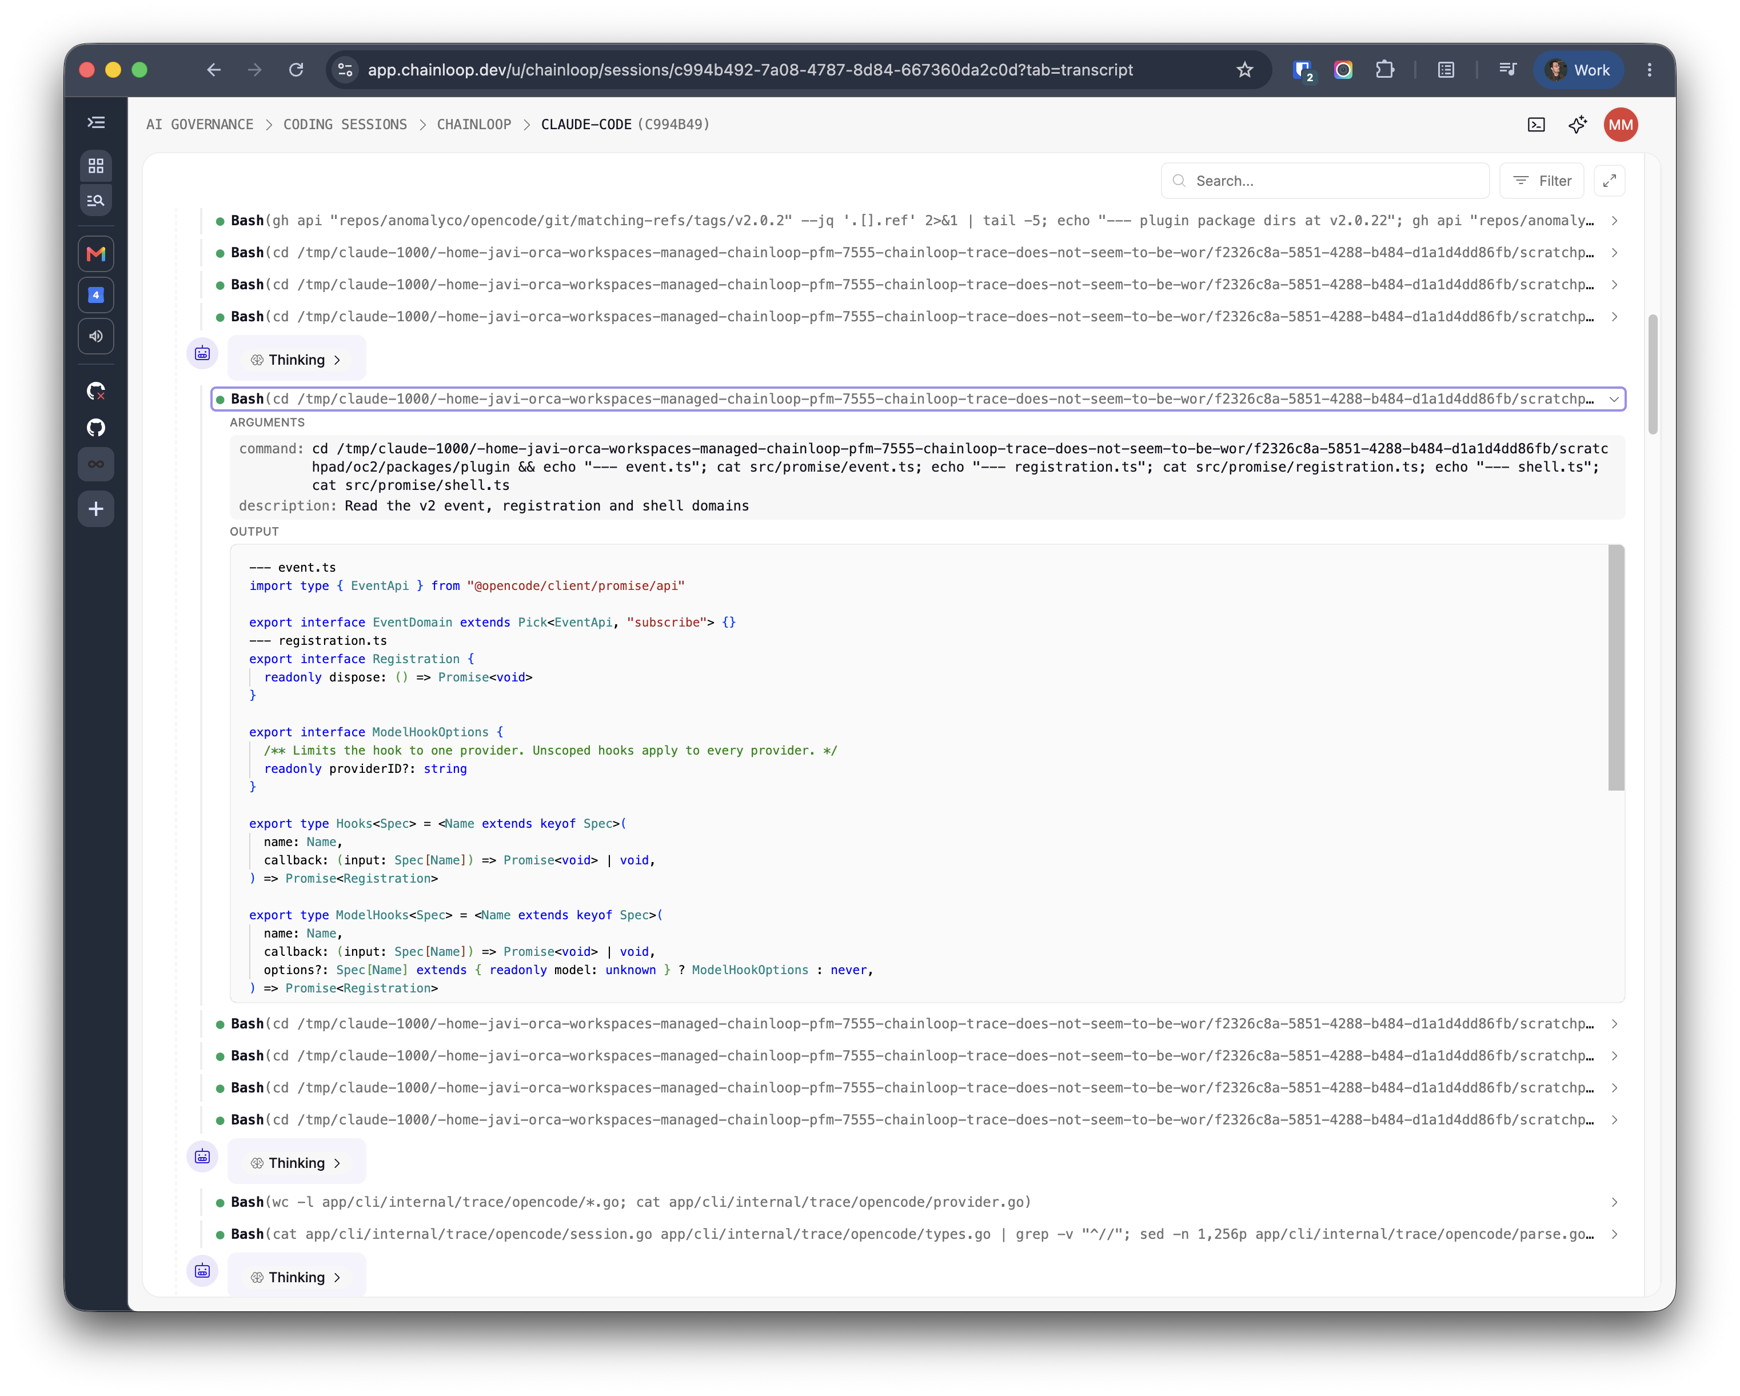Click 'readonly providerID?: string' line
1740x1396 pixels.
[366, 768]
